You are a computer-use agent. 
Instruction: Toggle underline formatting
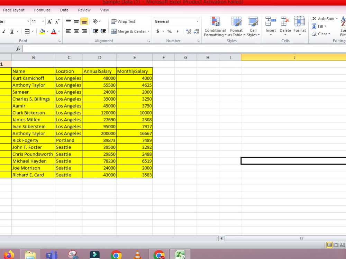pyautogui.click(x=12, y=31)
